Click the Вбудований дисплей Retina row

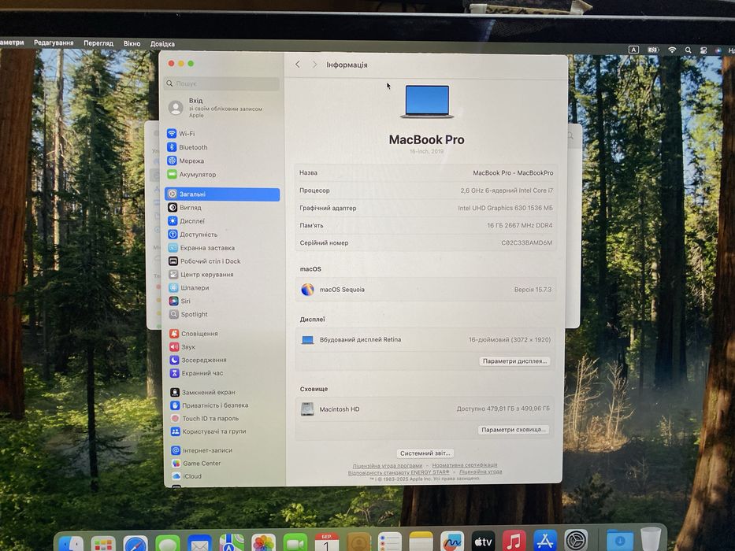[x=425, y=340]
